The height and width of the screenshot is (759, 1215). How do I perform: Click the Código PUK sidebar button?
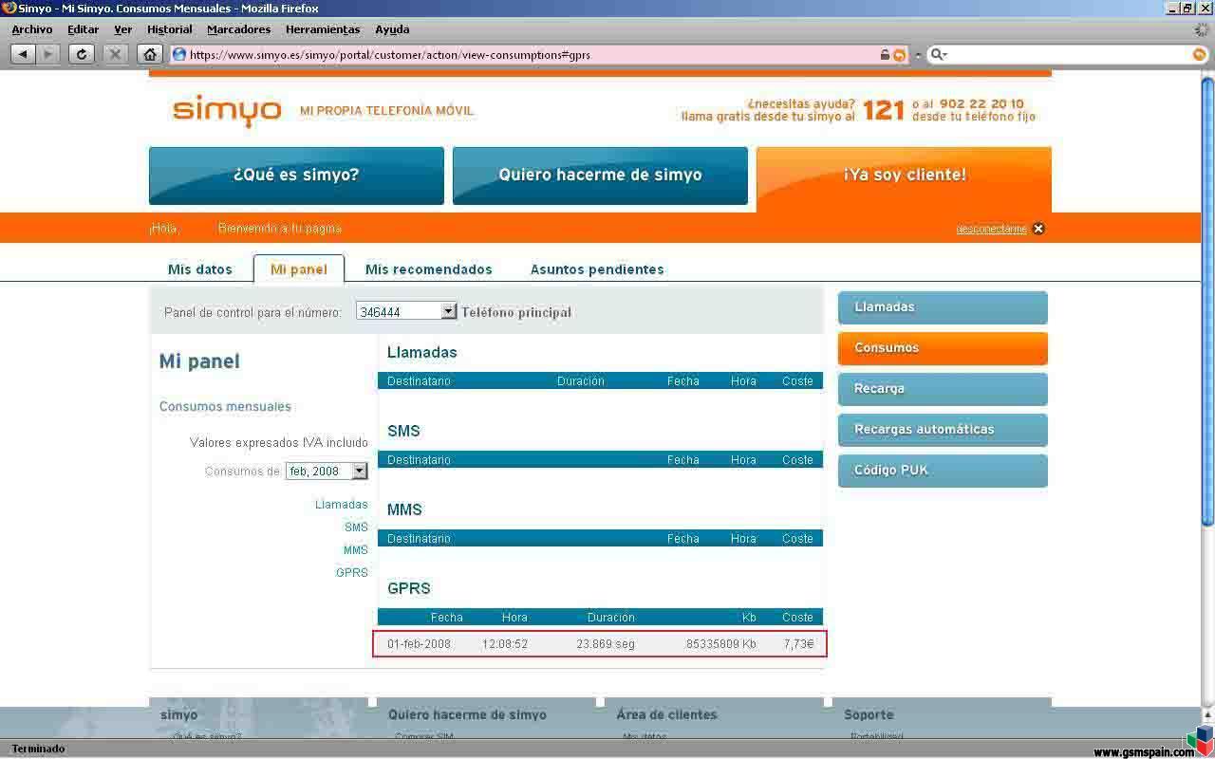click(943, 471)
